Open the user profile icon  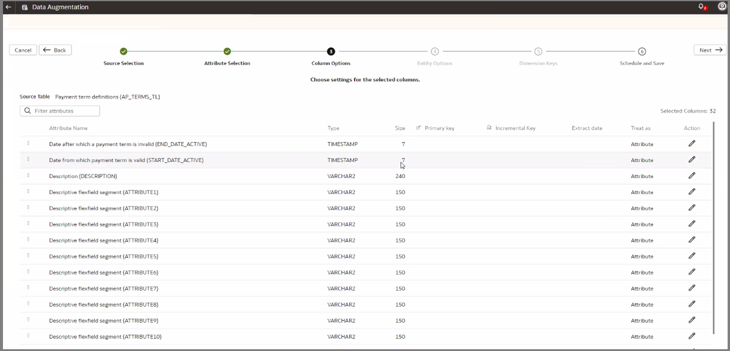pyautogui.click(x=722, y=7)
